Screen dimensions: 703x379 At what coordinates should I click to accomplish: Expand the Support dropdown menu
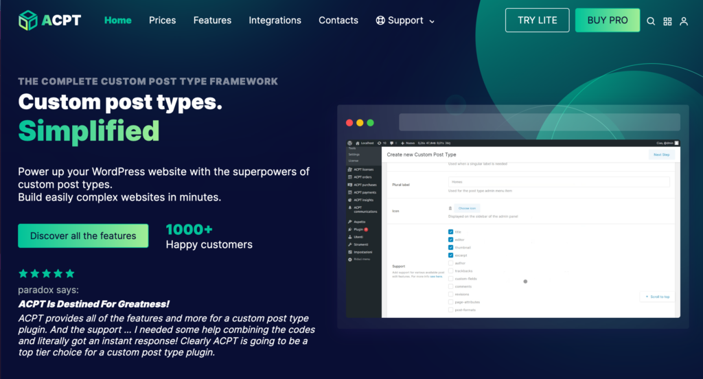click(x=405, y=21)
